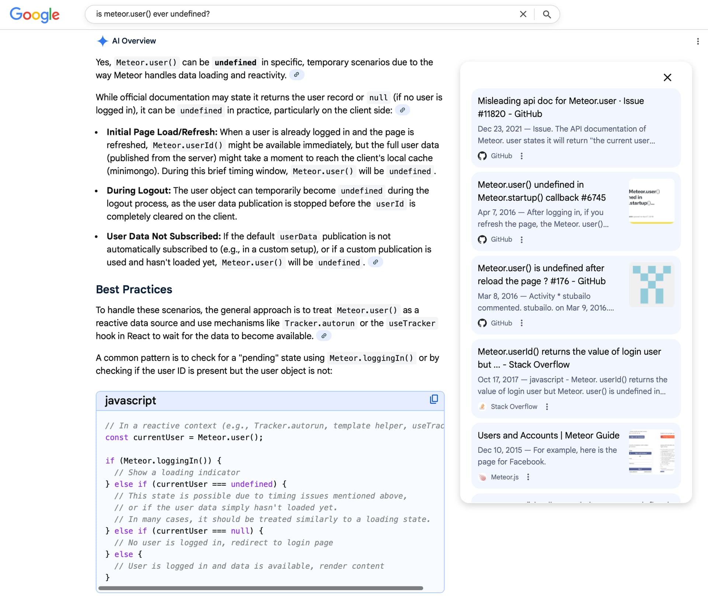
Task: Copy the javascript code snippet
Action: tap(434, 399)
